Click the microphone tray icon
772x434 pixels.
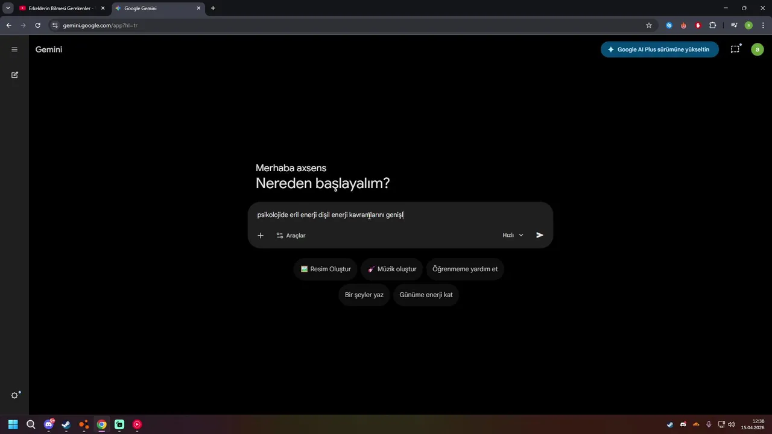709,424
